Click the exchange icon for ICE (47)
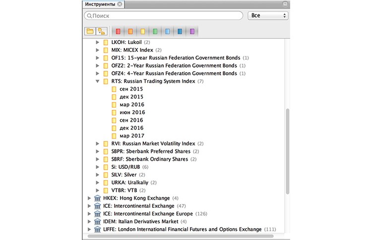Image resolution: width=372 pixels, height=240 pixels. [98, 206]
